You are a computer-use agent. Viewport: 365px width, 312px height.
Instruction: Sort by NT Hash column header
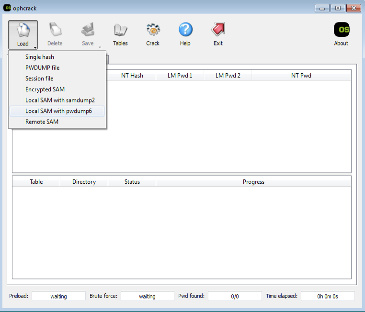[132, 76]
